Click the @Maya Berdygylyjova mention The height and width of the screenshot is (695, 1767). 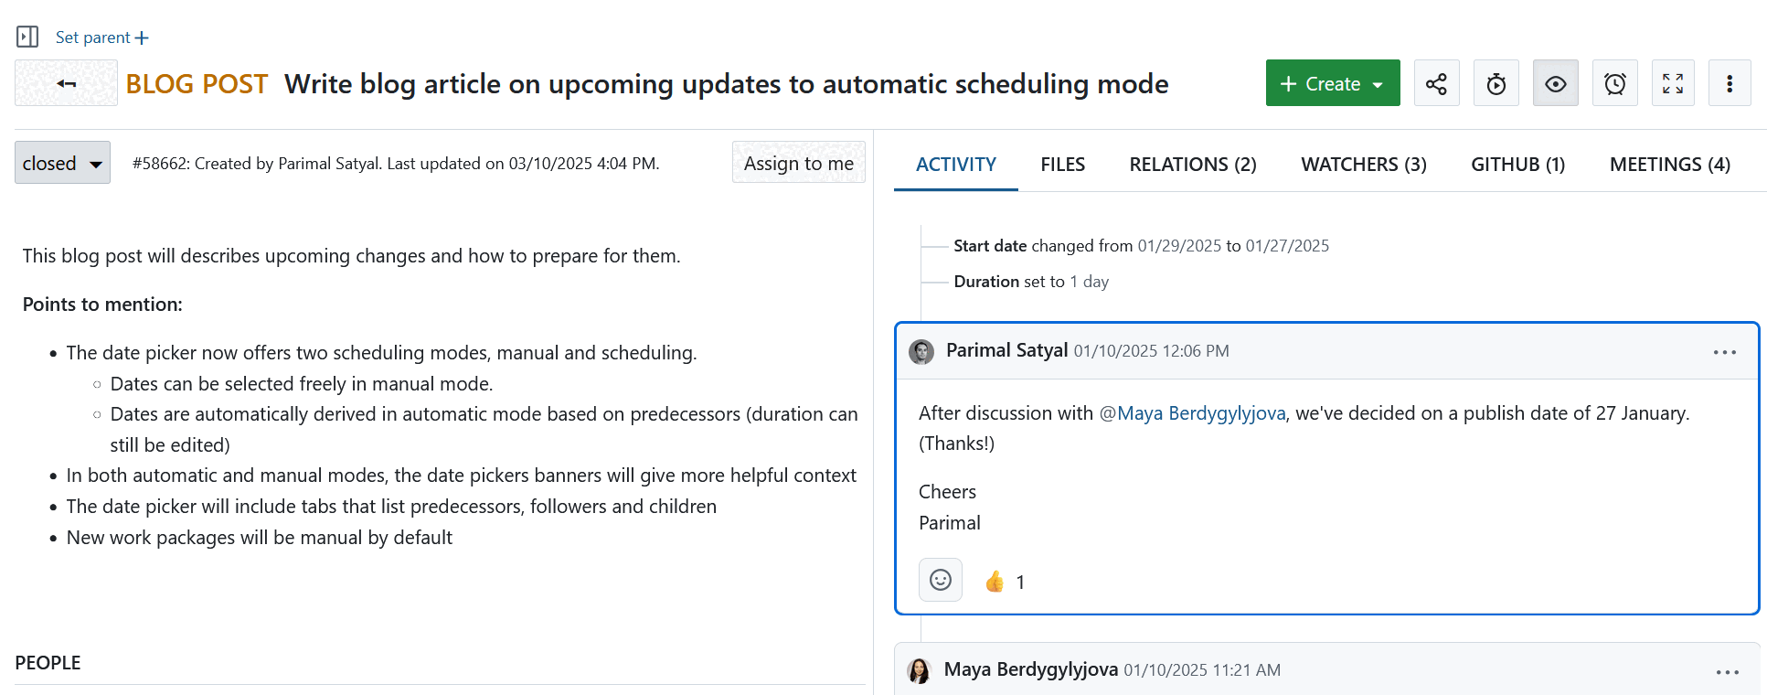coord(1192,413)
